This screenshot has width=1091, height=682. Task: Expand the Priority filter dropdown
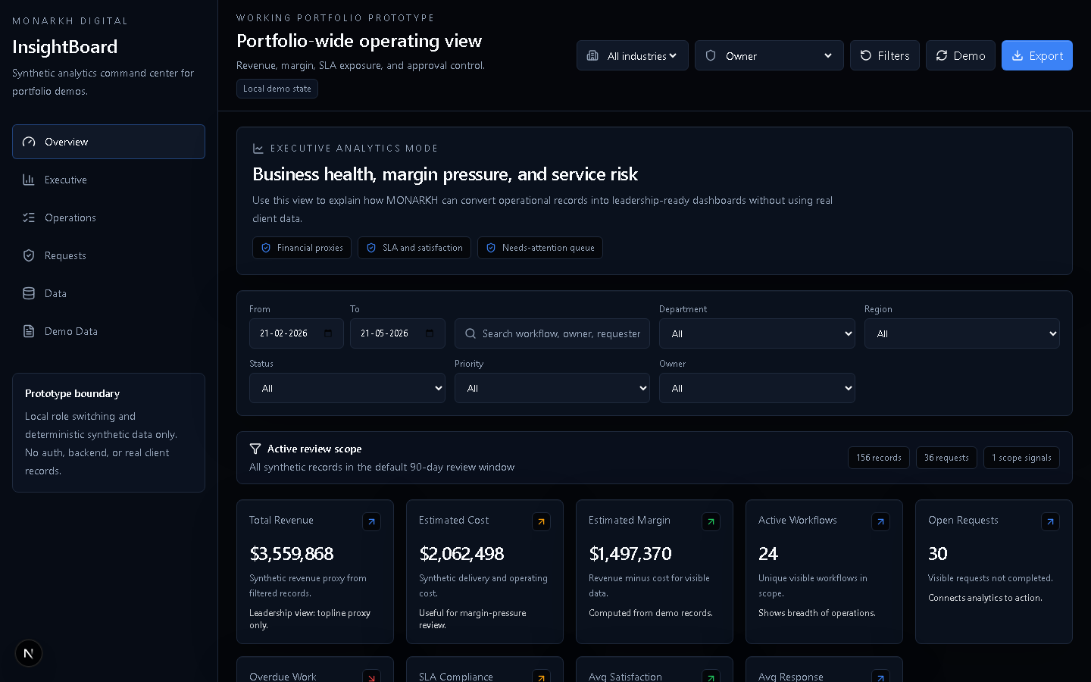552,388
